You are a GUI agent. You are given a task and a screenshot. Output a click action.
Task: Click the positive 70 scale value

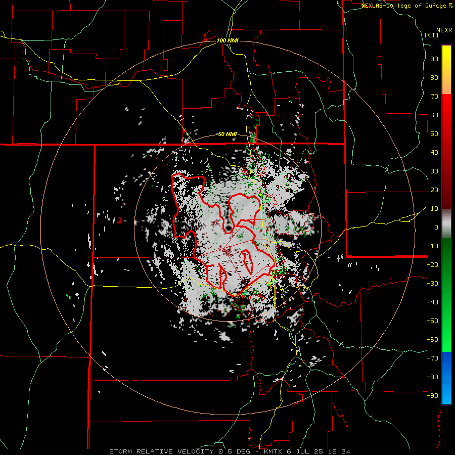434,97
